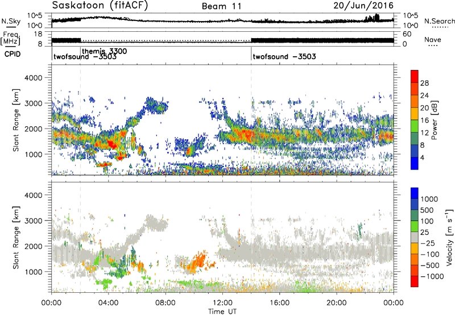Click the "08:00" time tick label

(x=166, y=303)
